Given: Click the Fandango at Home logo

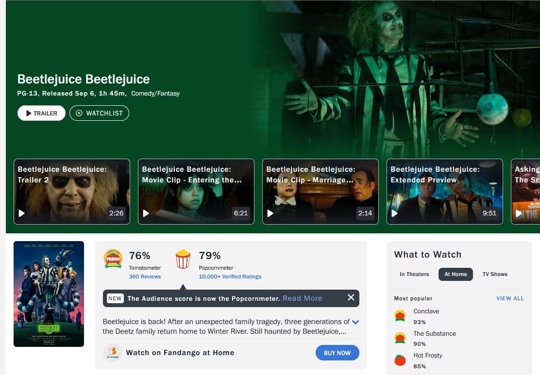Looking at the screenshot, I should point(113,353).
